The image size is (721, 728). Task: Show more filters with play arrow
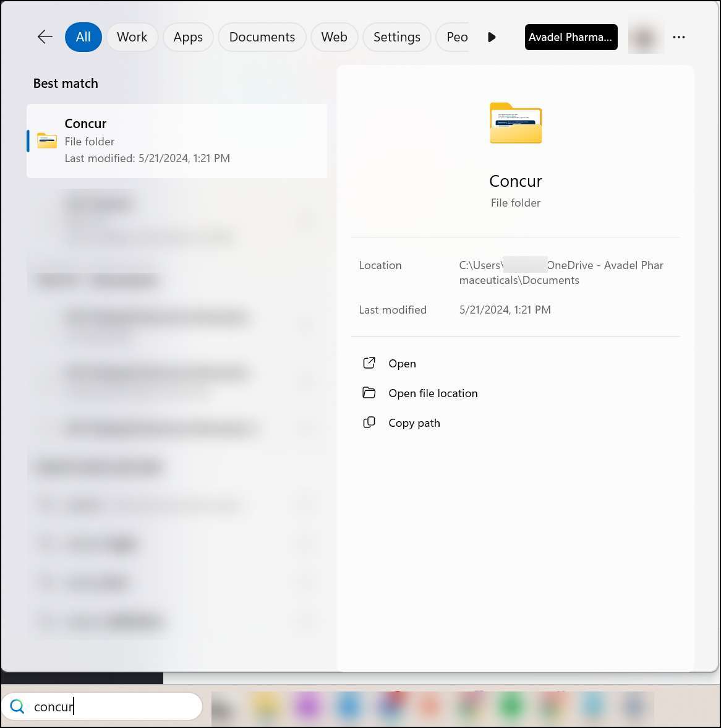492,36
